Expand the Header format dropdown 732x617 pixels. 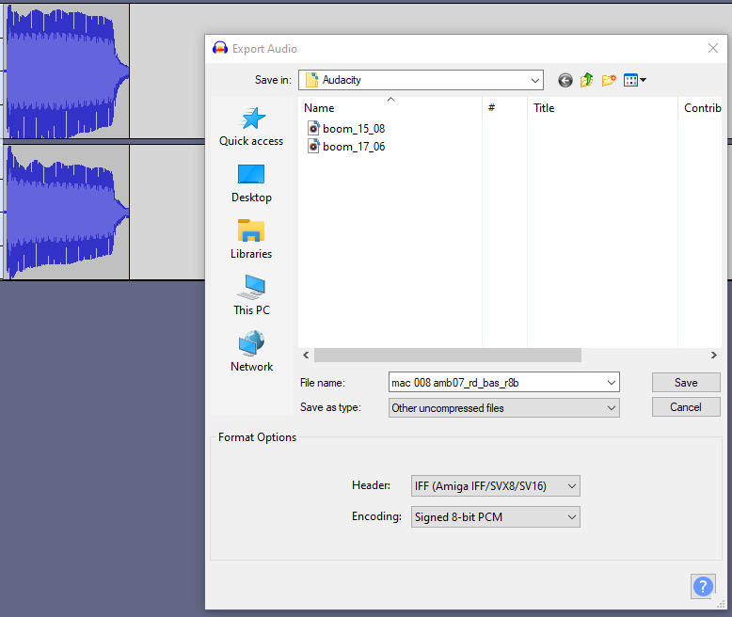coord(496,486)
